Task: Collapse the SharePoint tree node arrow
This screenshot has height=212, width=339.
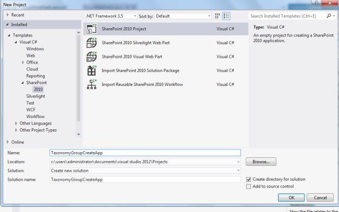Action: pos(22,83)
